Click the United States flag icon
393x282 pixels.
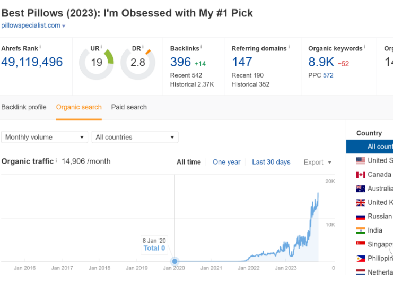(361, 160)
